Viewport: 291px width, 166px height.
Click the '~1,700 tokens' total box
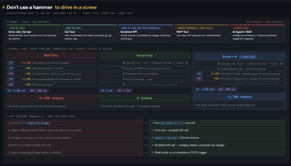pos(239,97)
